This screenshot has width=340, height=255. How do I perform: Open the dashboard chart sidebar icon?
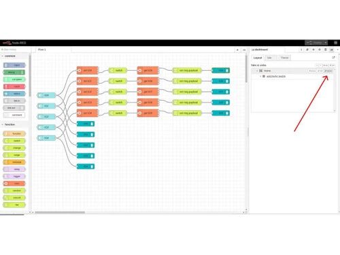[x=332, y=50]
